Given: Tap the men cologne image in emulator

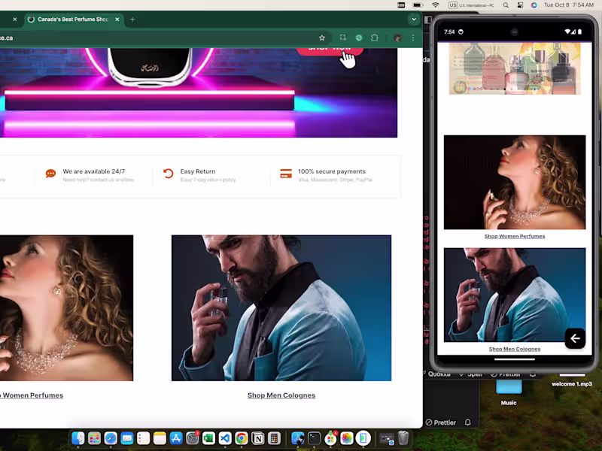Looking at the screenshot, I should click(515, 295).
